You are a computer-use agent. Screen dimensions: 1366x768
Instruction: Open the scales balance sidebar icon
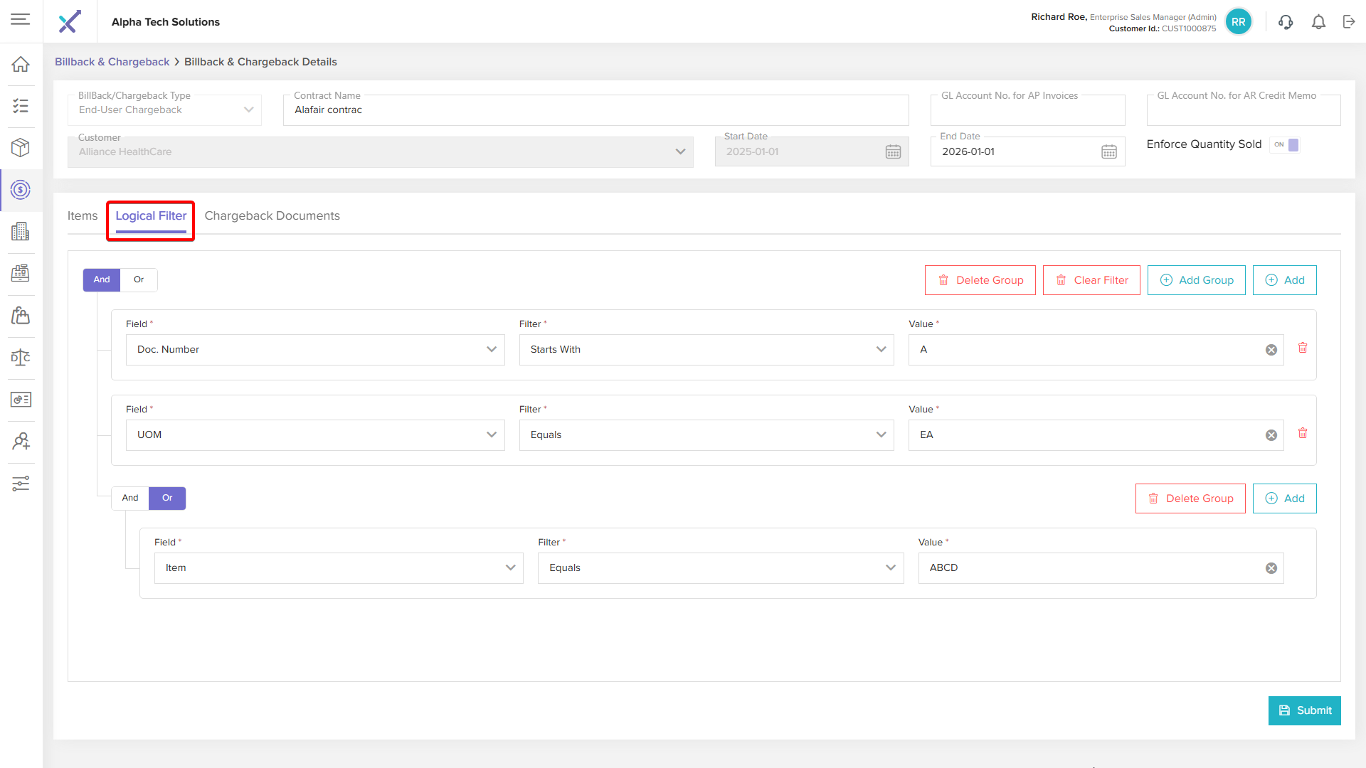(x=21, y=357)
